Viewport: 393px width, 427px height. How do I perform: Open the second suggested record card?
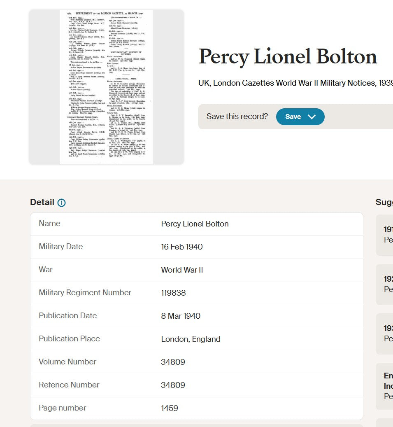point(384,284)
